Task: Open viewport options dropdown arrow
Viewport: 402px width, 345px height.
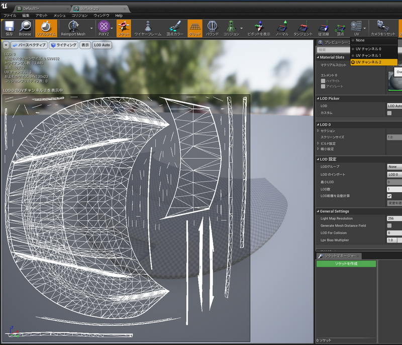Action: click(x=6, y=45)
